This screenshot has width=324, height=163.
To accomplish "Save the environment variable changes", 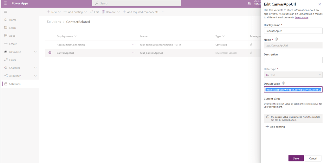I will pyautogui.click(x=296, y=158).
